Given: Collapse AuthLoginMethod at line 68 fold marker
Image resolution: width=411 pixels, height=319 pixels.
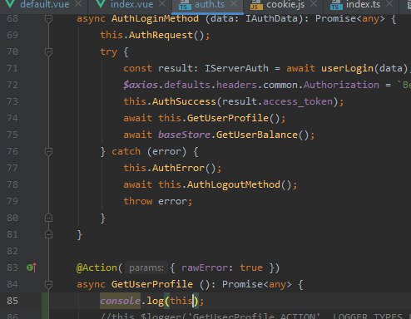Looking at the screenshot, I should pos(48,19).
